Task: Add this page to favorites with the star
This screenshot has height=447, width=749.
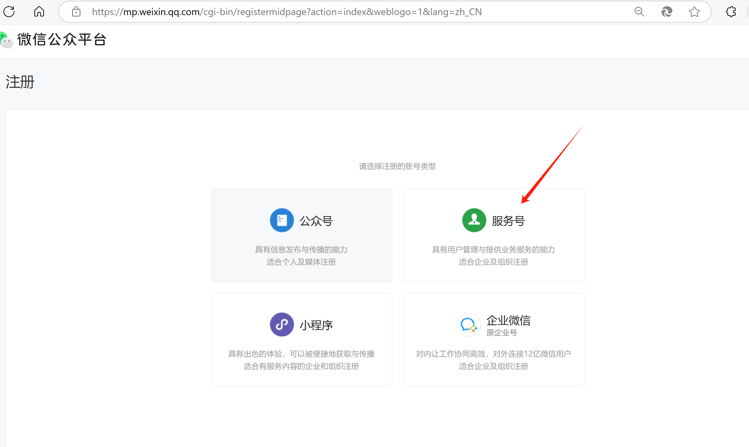Action: click(694, 12)
